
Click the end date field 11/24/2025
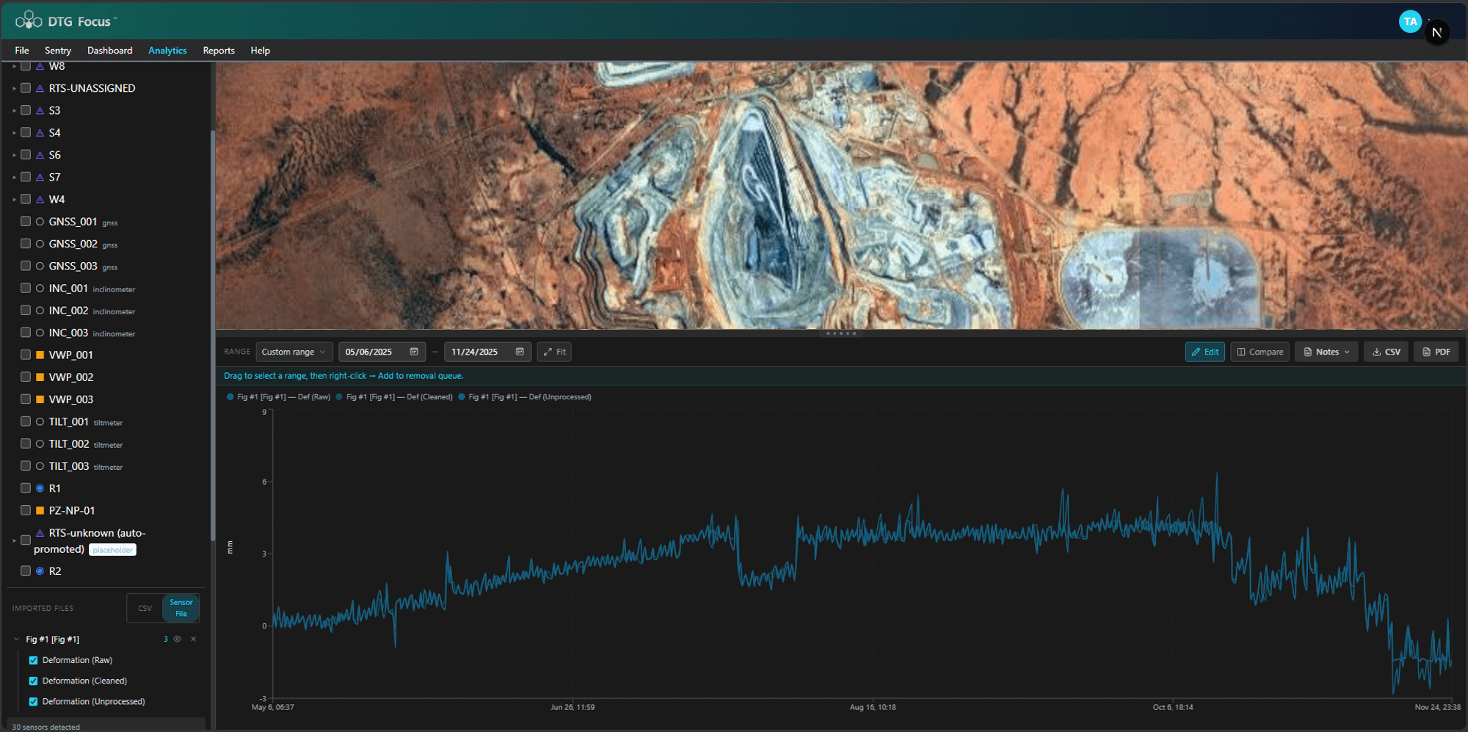487,352
